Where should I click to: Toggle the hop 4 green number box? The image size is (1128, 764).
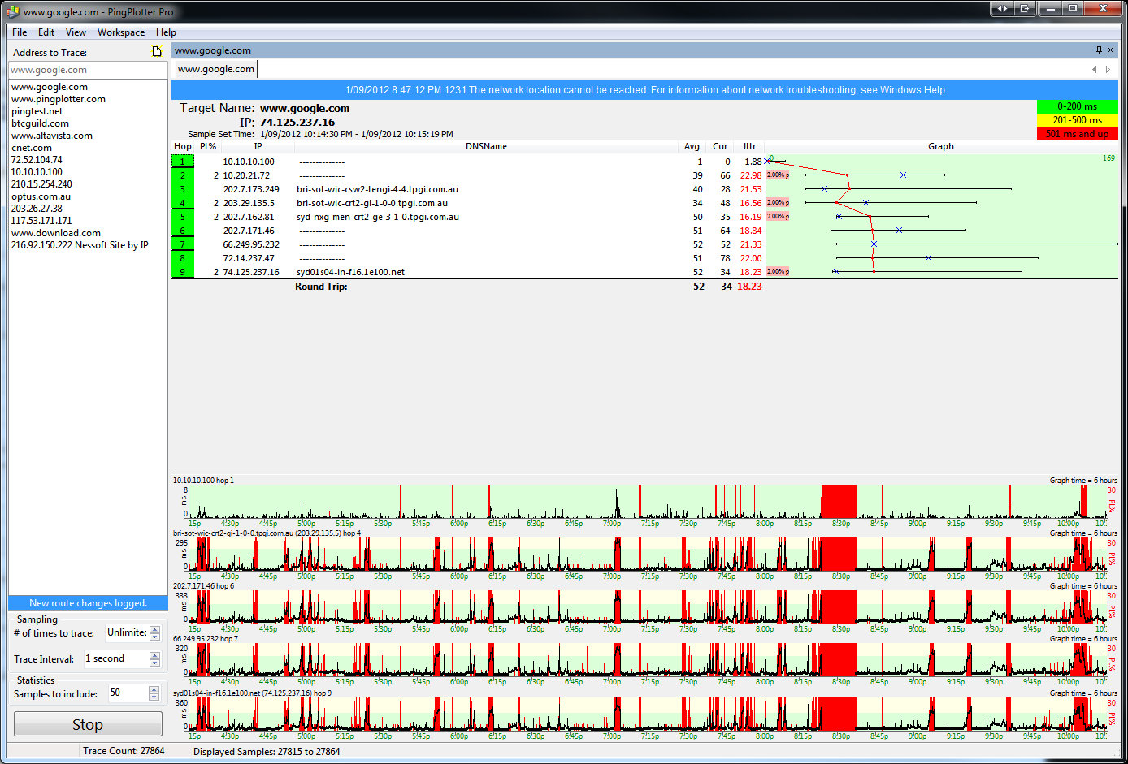pos(183,203)
